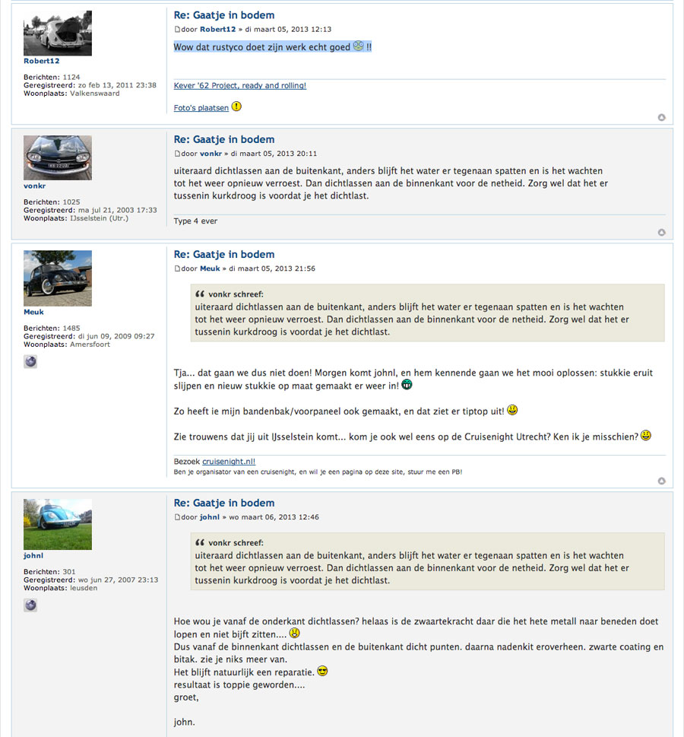Open cruisenight.nl! signature link
This screenshot has width=684, height=737.
(229, 462)
